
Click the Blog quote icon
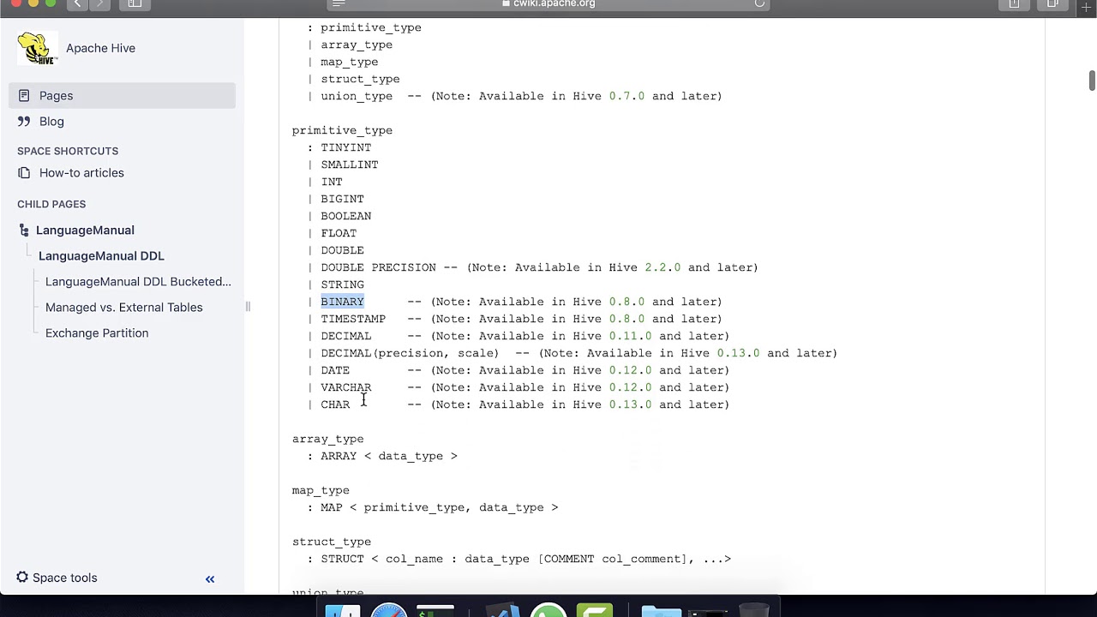tap(24, 121)
